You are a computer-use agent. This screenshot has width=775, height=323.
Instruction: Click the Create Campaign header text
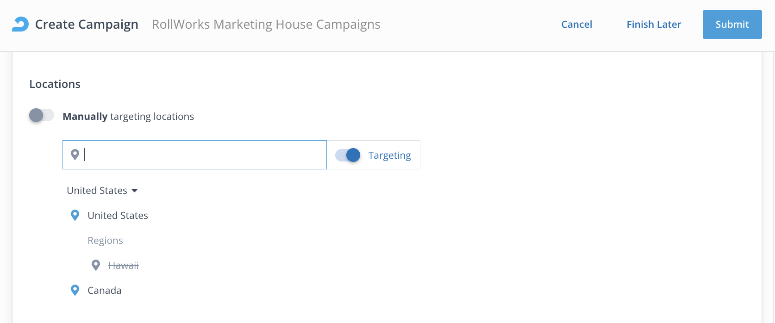tap(87, 25)
